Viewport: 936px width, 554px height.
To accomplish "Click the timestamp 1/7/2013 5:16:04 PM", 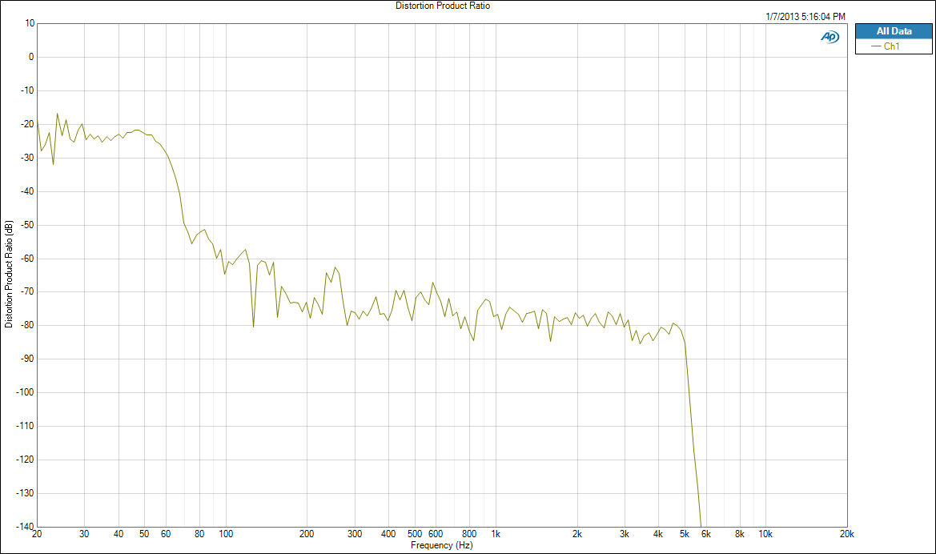I will (805, 17).
